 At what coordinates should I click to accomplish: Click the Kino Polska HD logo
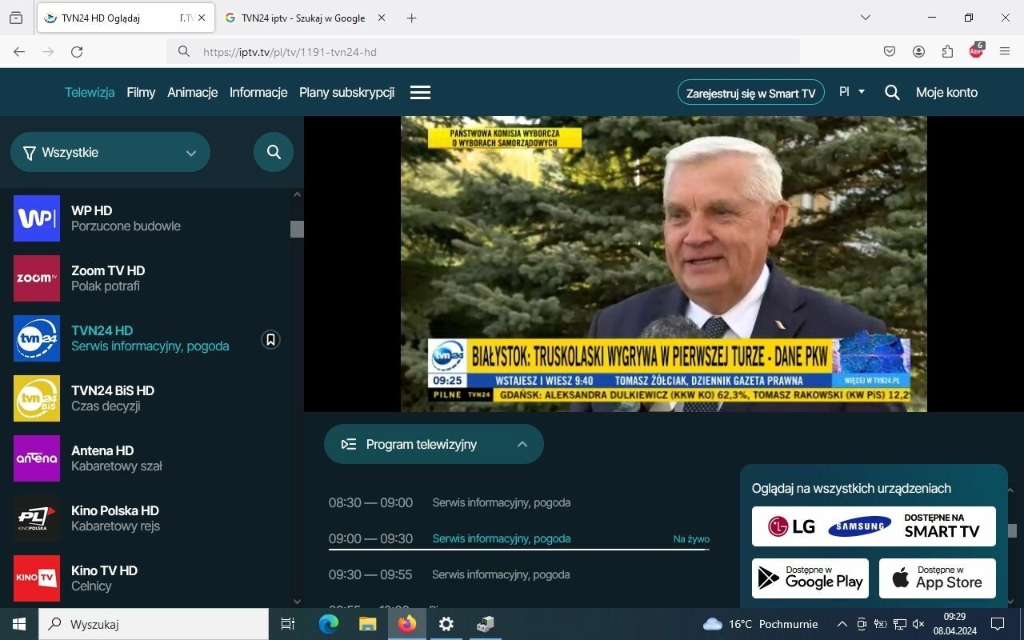click(37, 518)
